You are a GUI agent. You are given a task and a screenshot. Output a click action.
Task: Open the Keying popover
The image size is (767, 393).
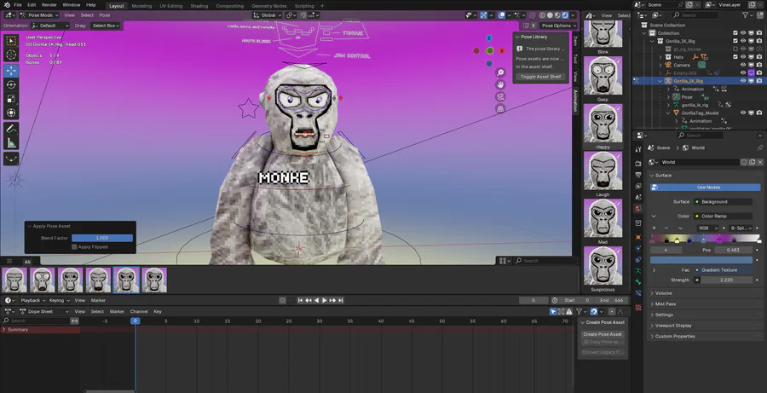coord(58,300)
